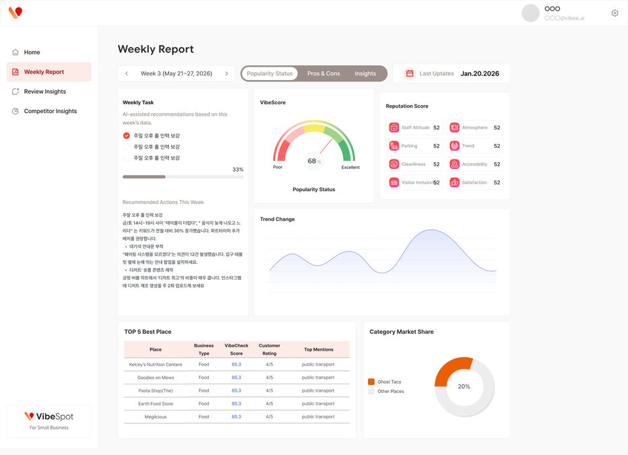Open Review Insights in the sidebar
Screen dimensions: 628x455
coord(49,92)
